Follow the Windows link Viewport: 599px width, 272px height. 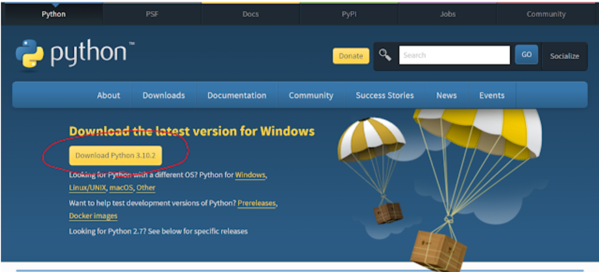[250, 175]
